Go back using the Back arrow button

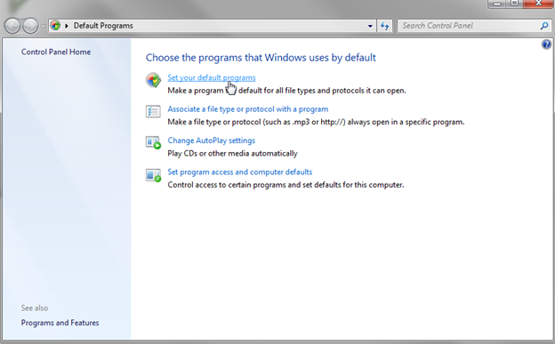pos(12,26)
